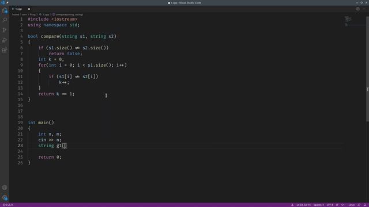The height and width of the screenshot is (207, 369).
Task: Click 'int k = 0;' on line 8
Action: coord(51,59)
